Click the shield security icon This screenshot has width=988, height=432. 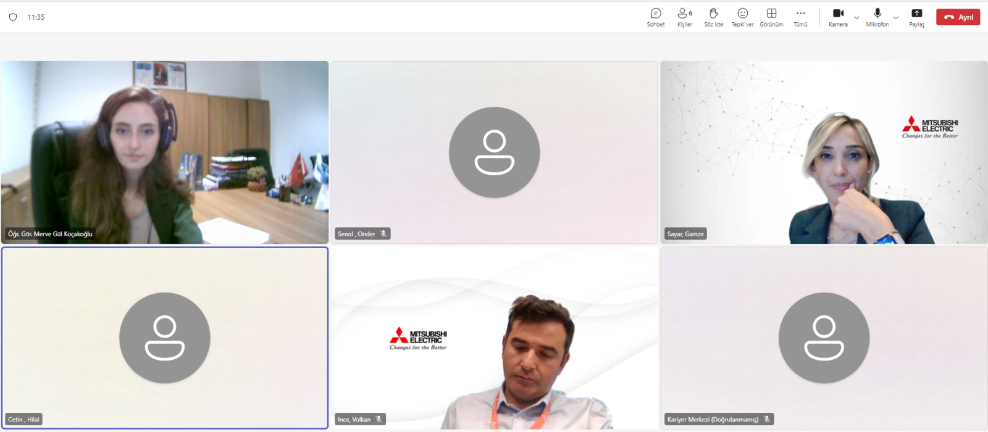click(13, 17)
